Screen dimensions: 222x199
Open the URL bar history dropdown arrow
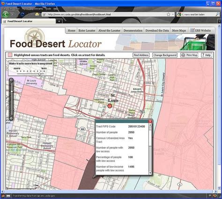pos(173,15)
